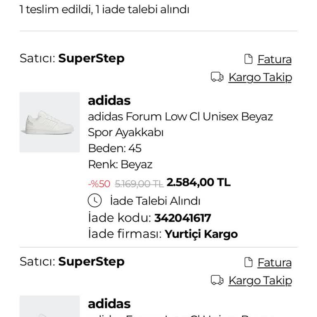Click the 2.584,00 TL discounted price

[199, 182]
